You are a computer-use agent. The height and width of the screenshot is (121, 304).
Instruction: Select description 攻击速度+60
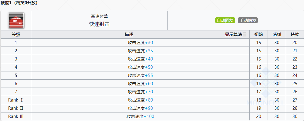pyautogui.click(x=140, y=84)
